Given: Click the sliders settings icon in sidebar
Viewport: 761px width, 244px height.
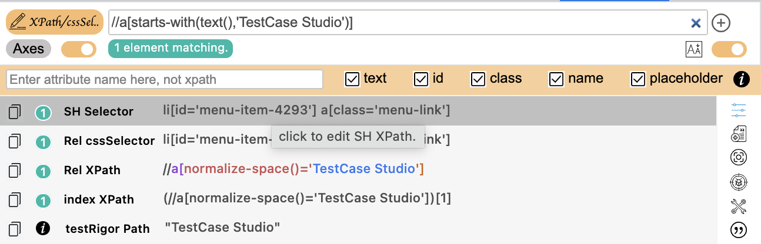Looking at the screenshot, I should (738, 110).
